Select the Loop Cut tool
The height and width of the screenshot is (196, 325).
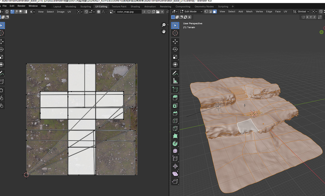(x=175, y=121)
